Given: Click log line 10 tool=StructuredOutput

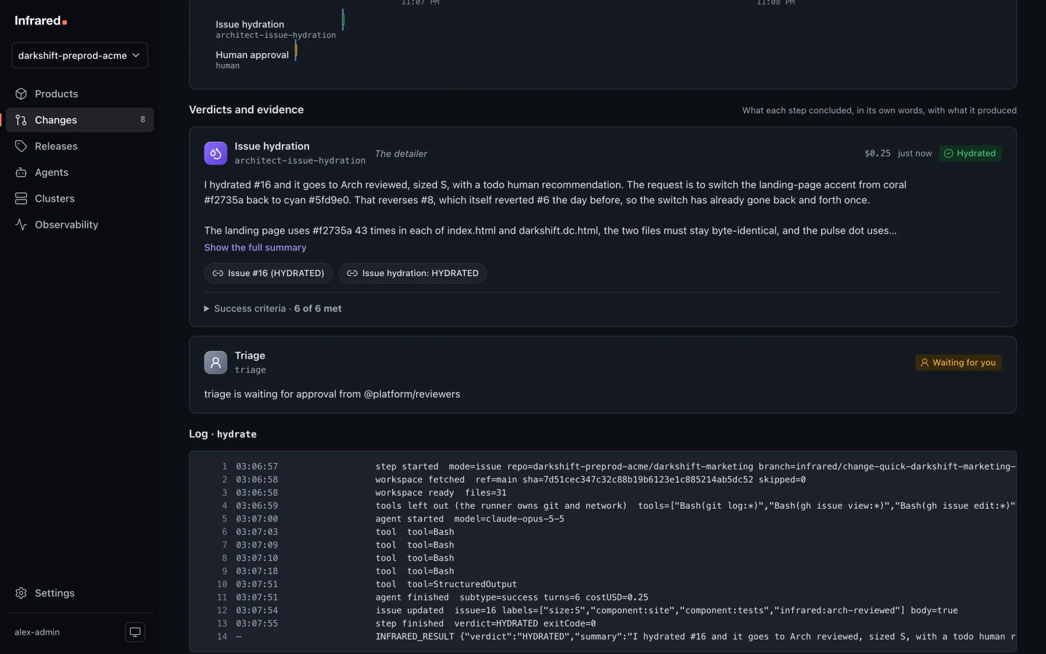Looking at the screenshot, I should point(603,584).
